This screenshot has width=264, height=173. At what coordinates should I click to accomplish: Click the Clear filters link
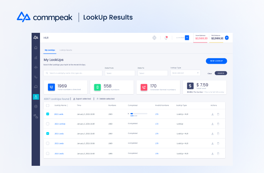[210, 74]
